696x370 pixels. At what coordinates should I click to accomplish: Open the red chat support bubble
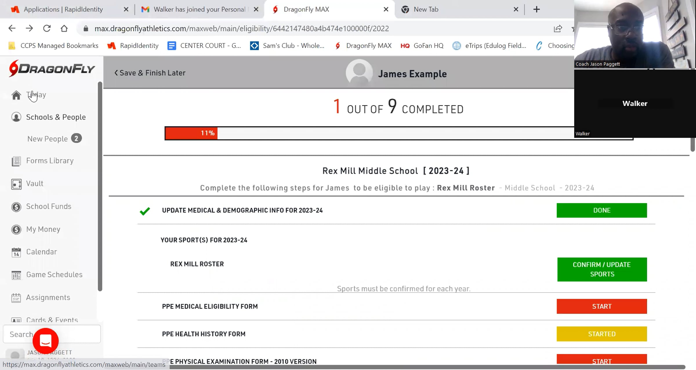tap(46, 341)
